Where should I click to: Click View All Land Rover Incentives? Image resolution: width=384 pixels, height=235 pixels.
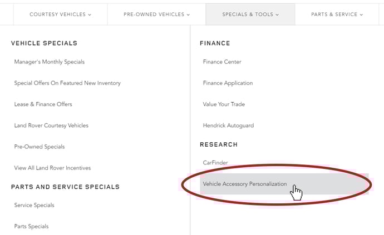click(52, 168)
